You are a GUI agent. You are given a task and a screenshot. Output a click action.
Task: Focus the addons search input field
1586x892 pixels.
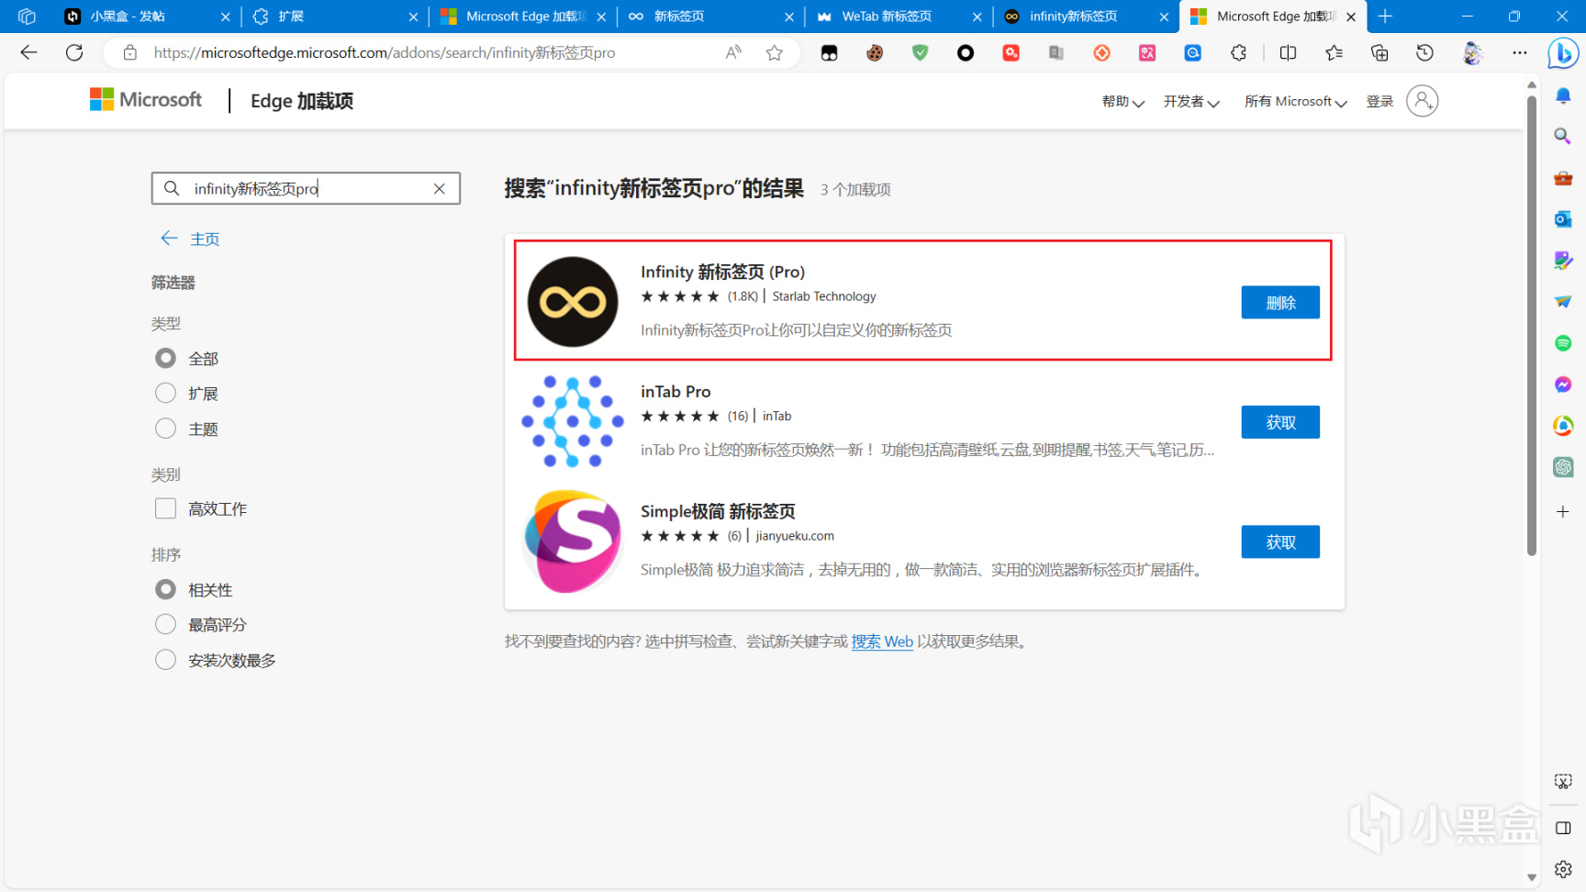[x=306, y=188]
